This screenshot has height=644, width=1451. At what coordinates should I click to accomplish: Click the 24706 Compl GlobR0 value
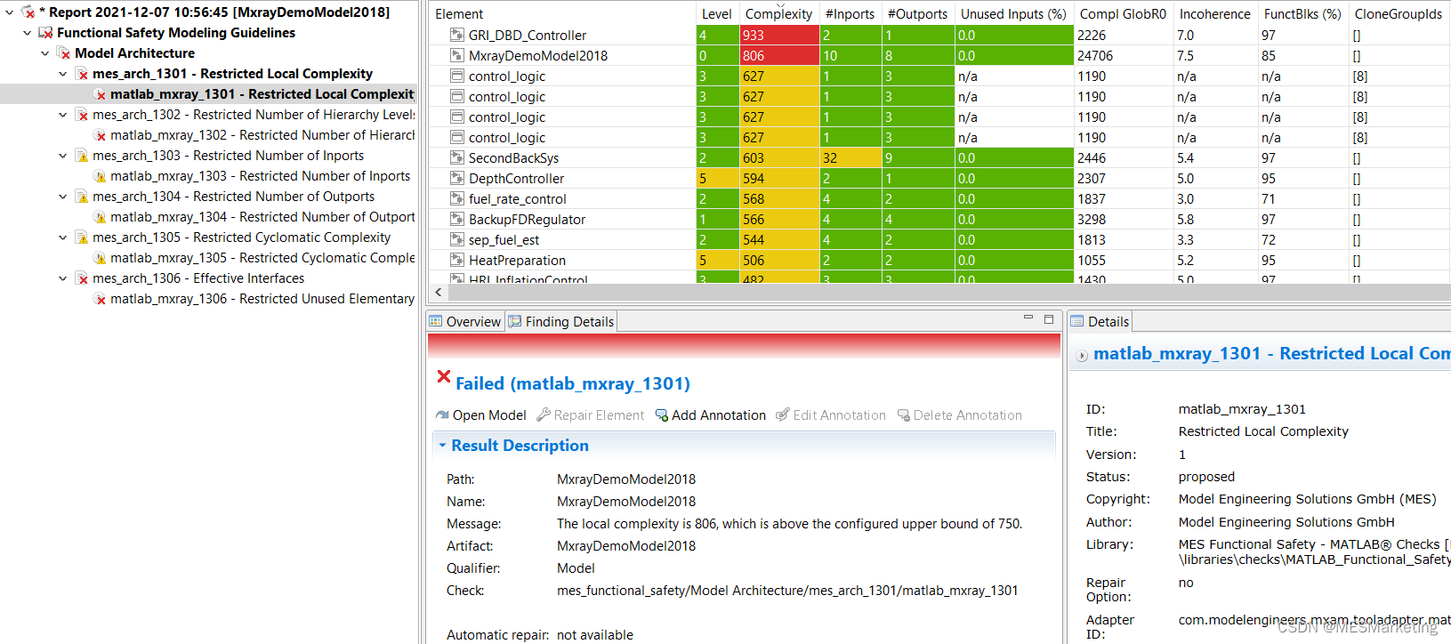pyautogui.click(x=1094, y=55)
